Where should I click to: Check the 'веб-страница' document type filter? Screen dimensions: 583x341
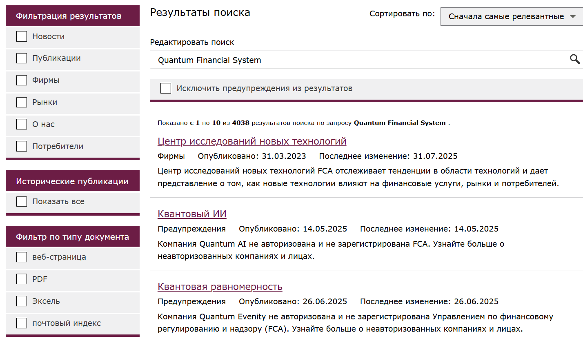click(x=21, y=257)
